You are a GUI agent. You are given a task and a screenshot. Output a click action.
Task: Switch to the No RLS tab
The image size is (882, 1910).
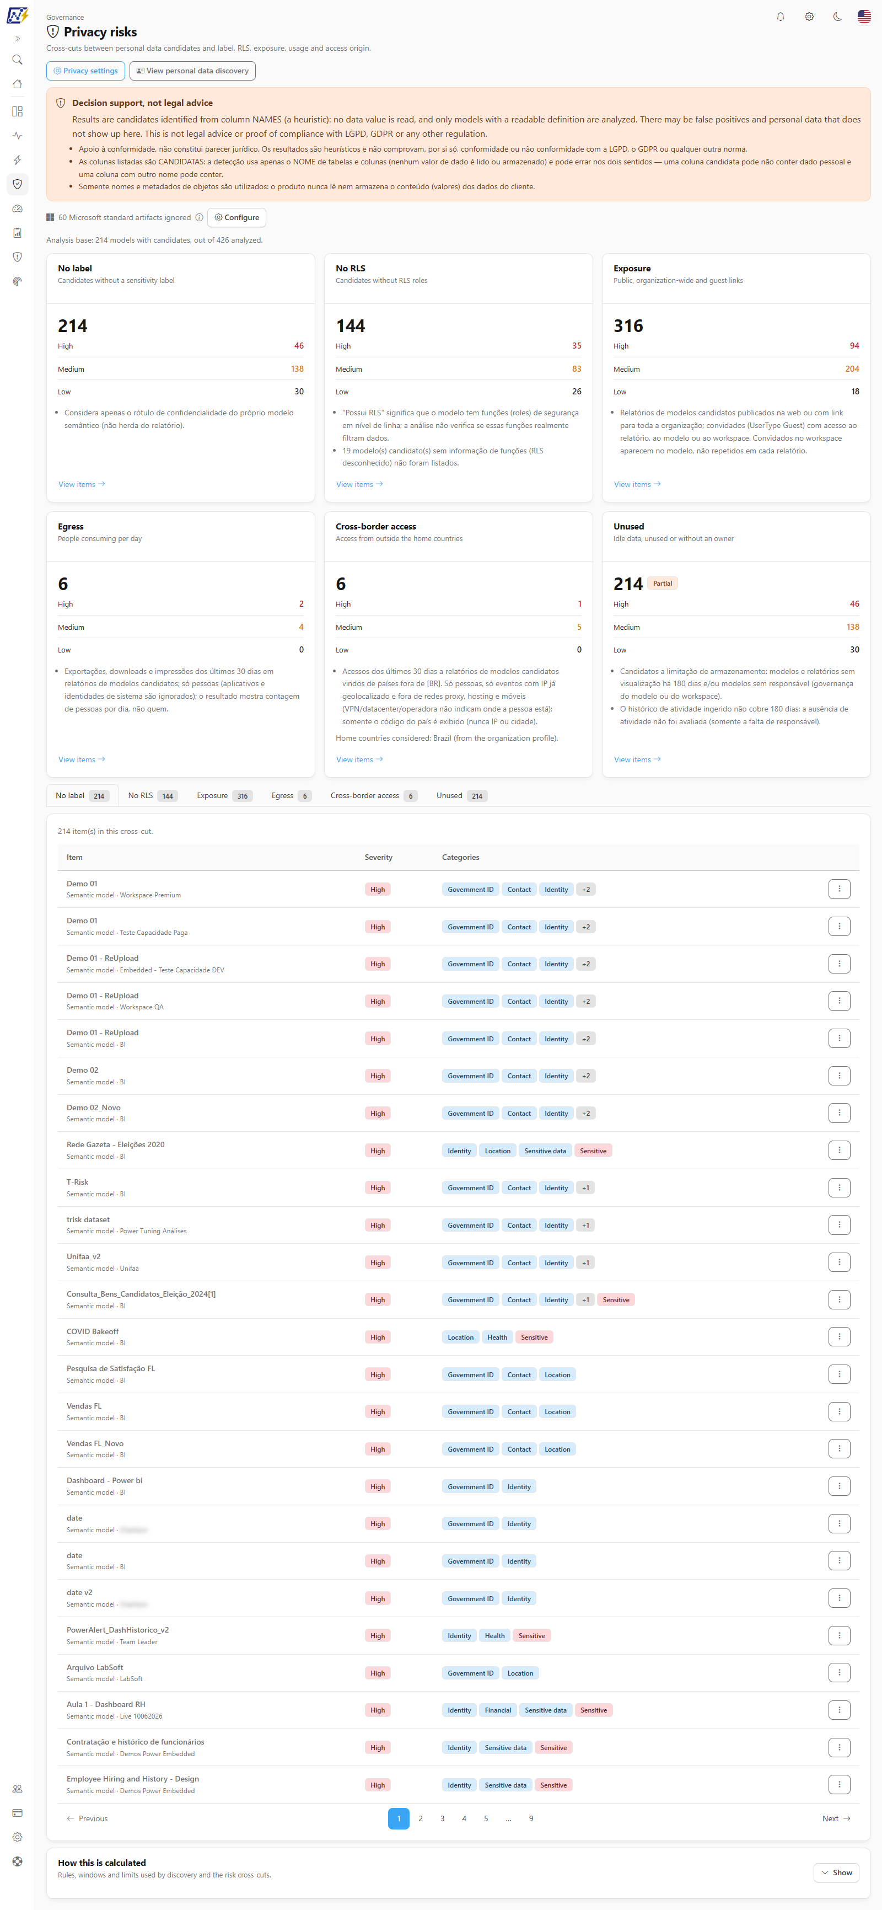152,795
